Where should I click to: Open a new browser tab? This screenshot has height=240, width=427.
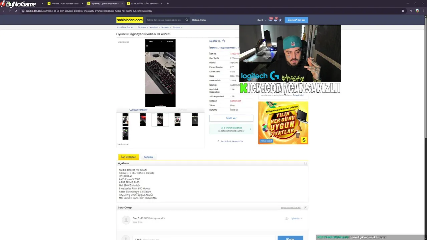[x=167, y=3]
